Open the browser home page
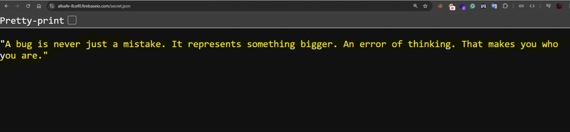Screen dimensions: 570x132 pos(39,6)
